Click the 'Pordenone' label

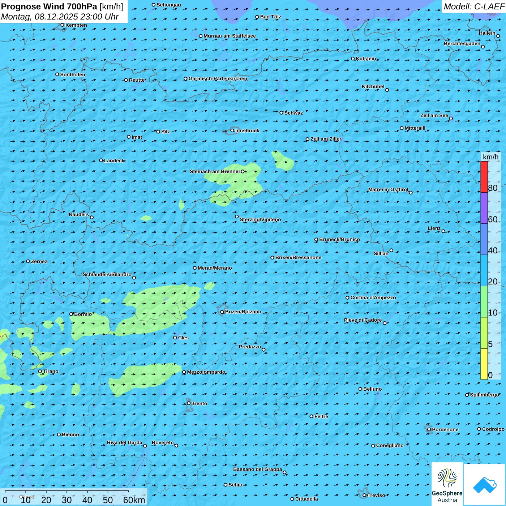(445, 429)
